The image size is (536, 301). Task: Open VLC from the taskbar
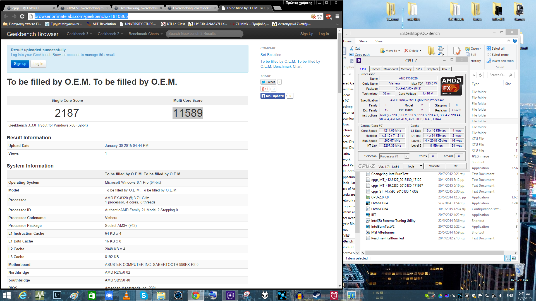click(x=126, y=295)
